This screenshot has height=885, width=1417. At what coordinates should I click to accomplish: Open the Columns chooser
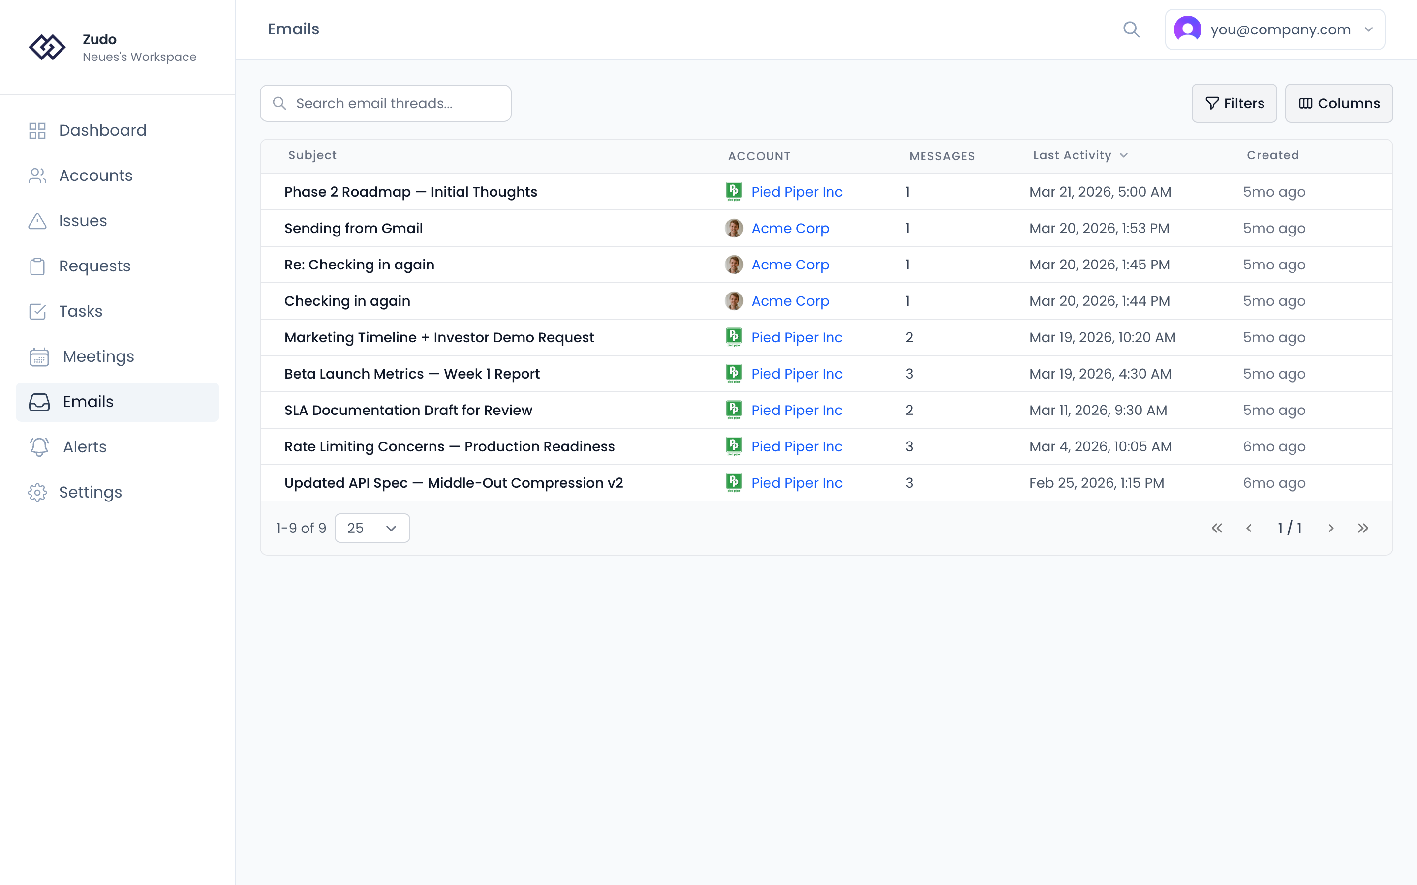pyautogui.click(x=1339, y=104)
